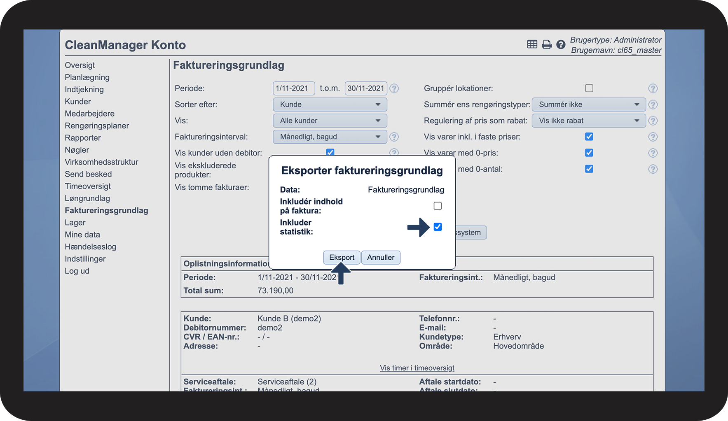Click Annuller to cancel the export
This screenshot has height=421, width=728.
click(x=381, y=258)
